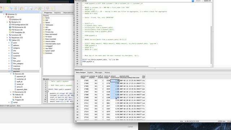Expand the Indexes (3) node
Screen dimensions: 231x130
11,95
